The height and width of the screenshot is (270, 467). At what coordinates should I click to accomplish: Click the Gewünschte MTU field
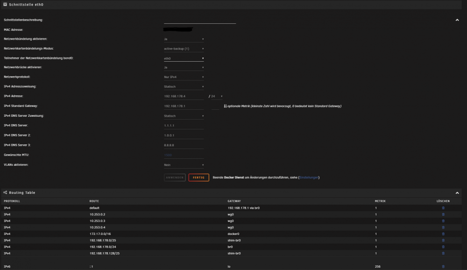pyautogui.click(x=184, y=155)
